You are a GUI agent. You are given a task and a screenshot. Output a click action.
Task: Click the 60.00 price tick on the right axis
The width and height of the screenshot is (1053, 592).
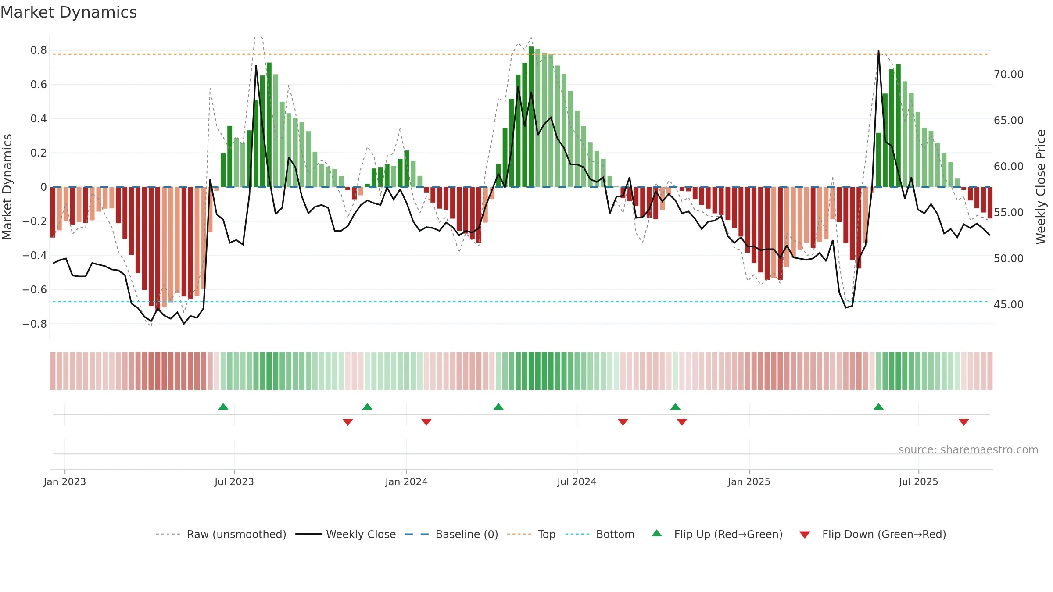pos(1009,167)
